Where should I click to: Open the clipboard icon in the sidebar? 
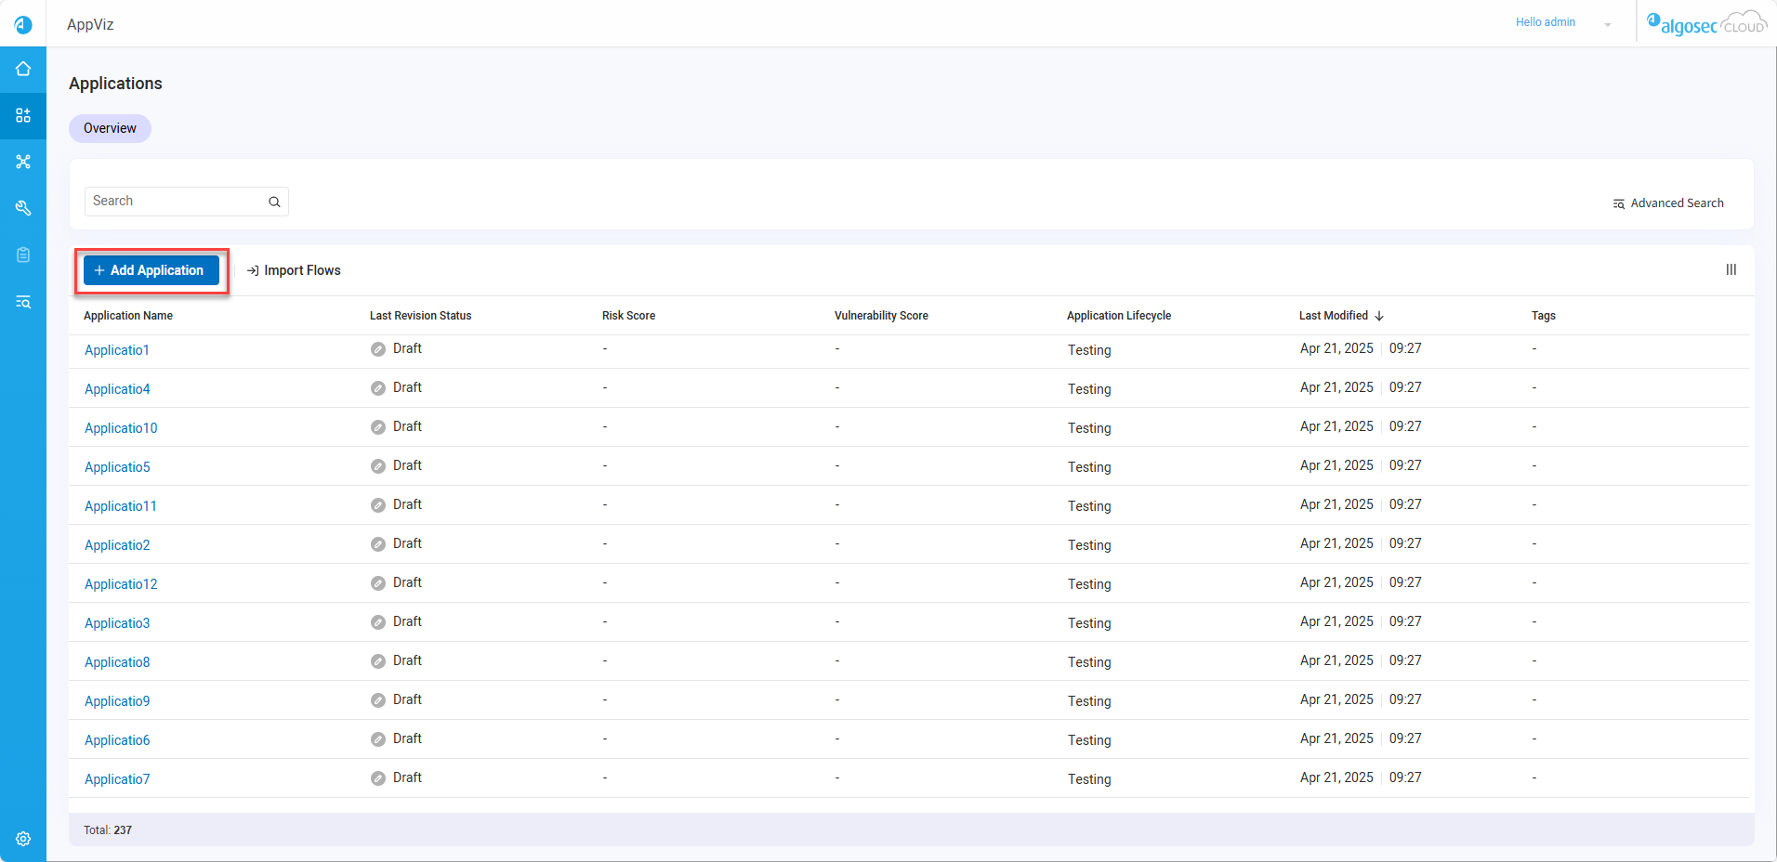tap(23, 255)
